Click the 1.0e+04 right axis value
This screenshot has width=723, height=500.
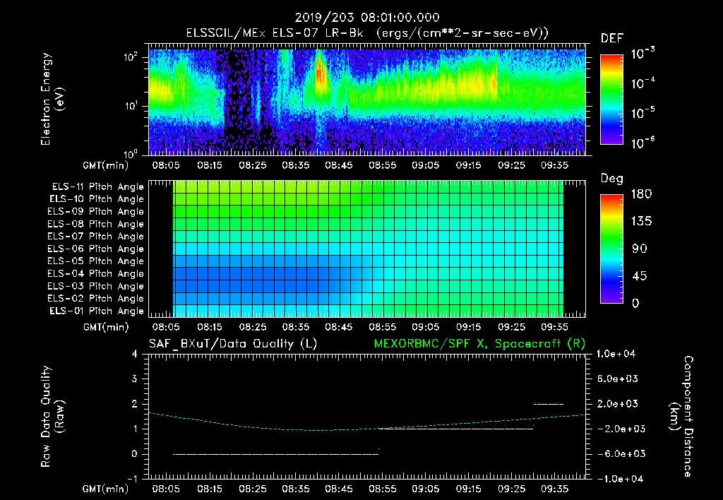point(616,354)
